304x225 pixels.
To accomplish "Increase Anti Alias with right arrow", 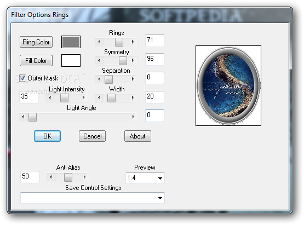I will (85, 177).
